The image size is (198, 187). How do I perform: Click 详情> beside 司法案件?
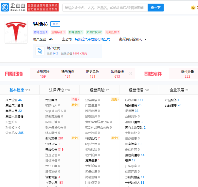click(x=75, y=99)
